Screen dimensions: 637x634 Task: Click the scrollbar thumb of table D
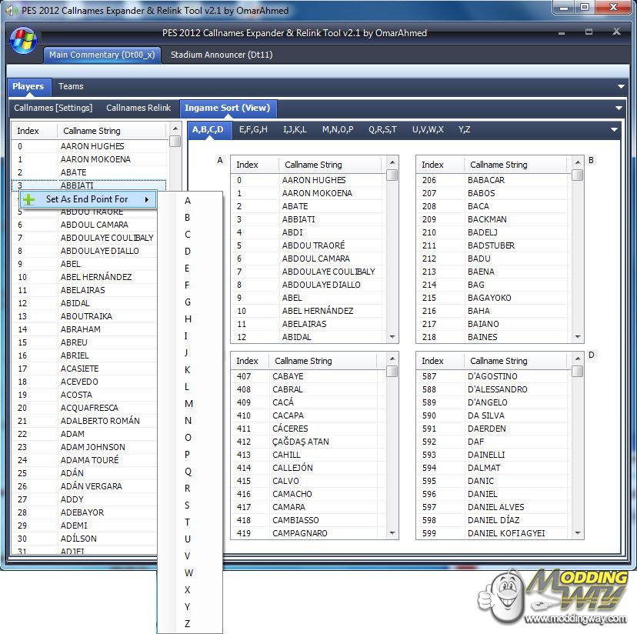point(578,372)
